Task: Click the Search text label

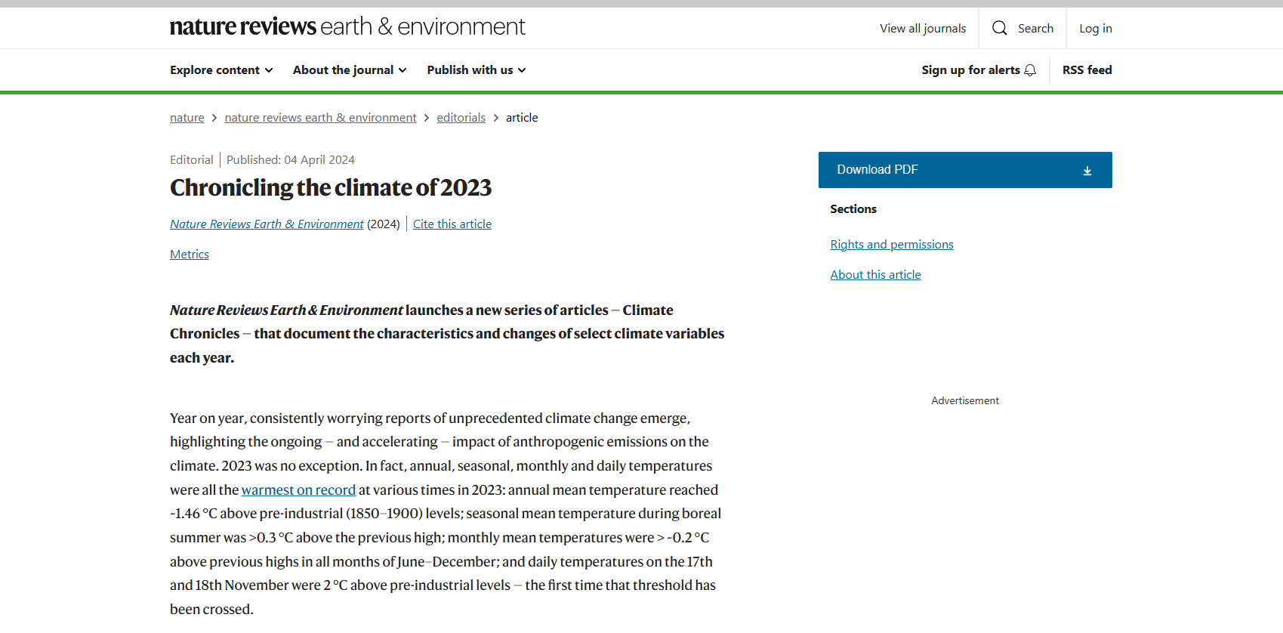Action: [x=1035, y=29]
